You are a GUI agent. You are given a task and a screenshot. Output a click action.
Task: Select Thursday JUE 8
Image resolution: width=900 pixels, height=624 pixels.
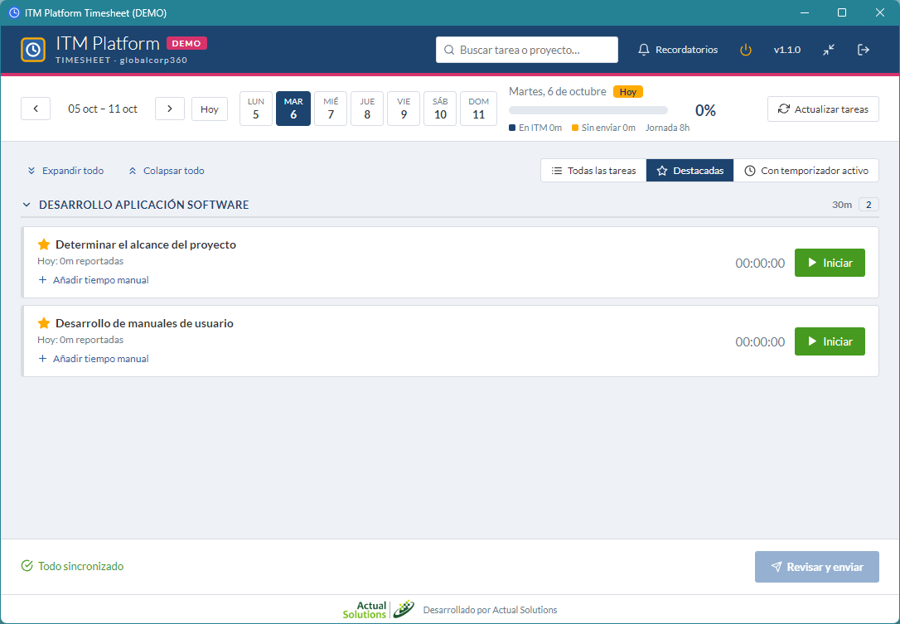(x=367, y=109)
